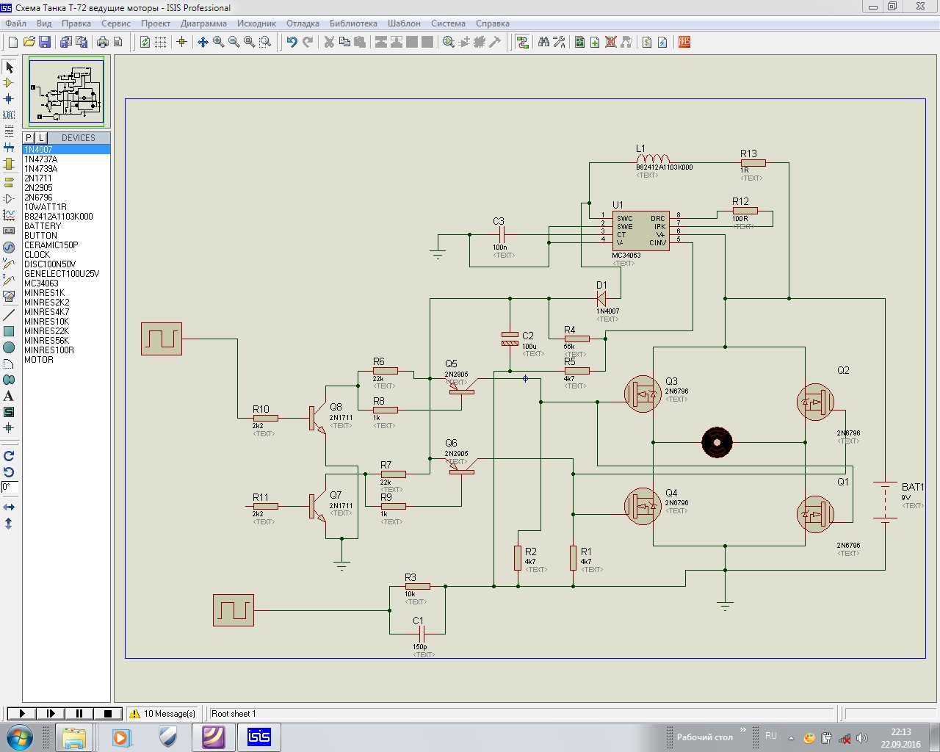940x752 pixels.
Task: Open the Файл menu
Action: (15, 23)
